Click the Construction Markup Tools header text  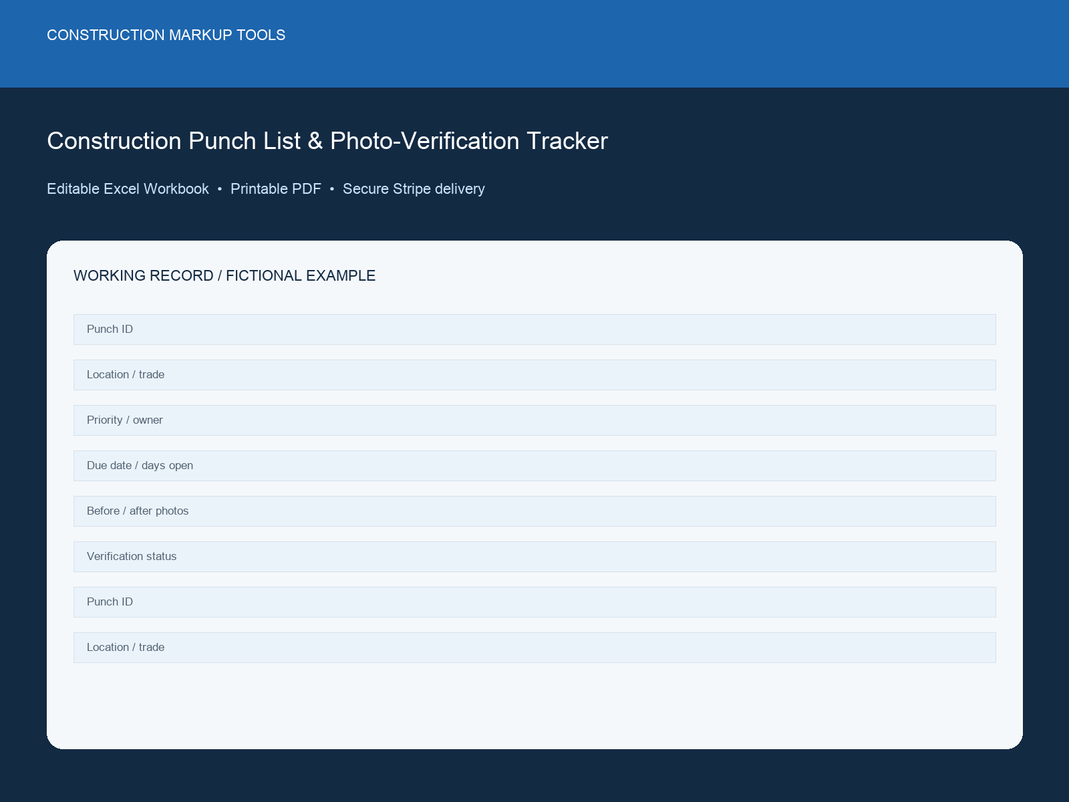[166, 35]
